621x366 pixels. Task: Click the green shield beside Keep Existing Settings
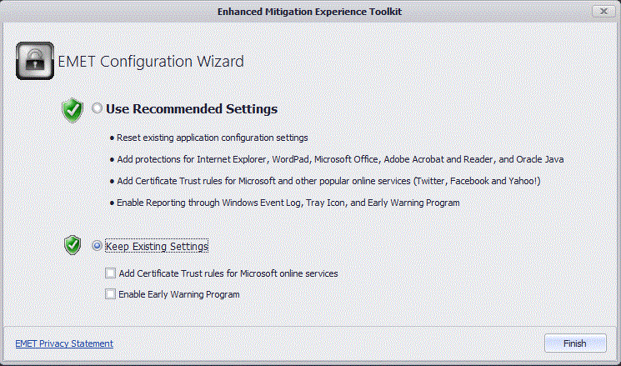73,245
